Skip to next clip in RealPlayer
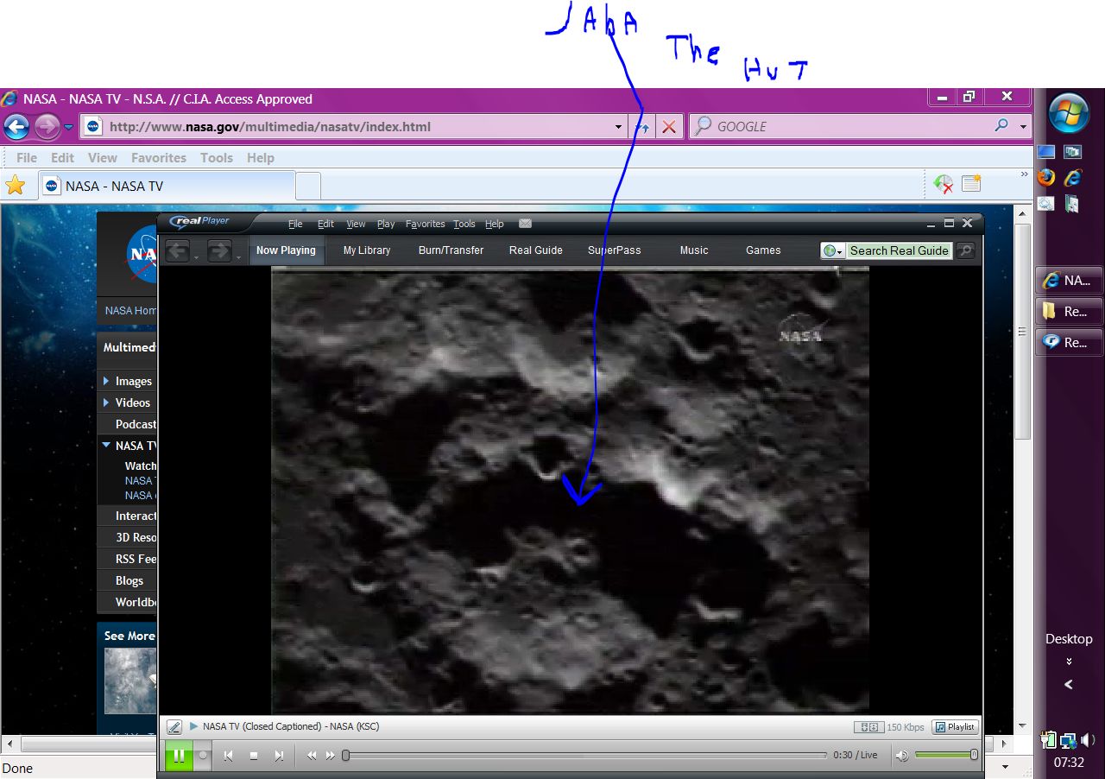1105x779 pixels. [279, 755]
